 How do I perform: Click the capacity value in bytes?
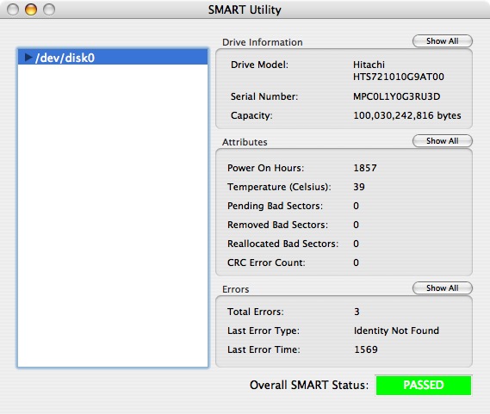(x=406, y=115)
